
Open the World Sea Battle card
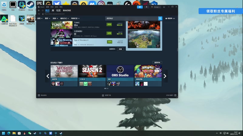click(64, 76)
